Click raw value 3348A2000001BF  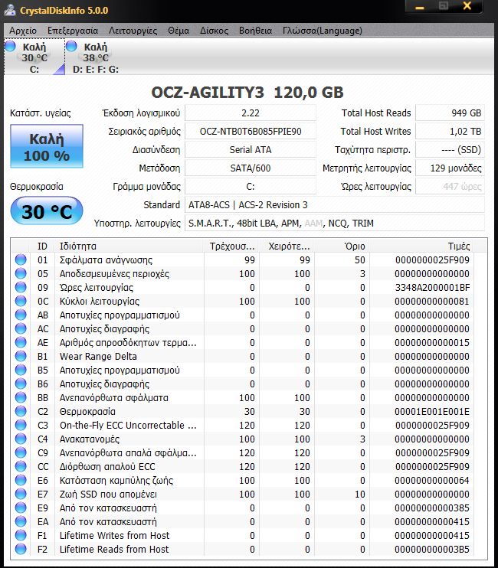(432, 288)
